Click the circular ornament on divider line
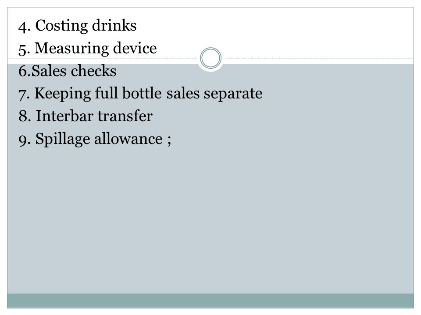The image size is (421, 315). click(211, 58)
